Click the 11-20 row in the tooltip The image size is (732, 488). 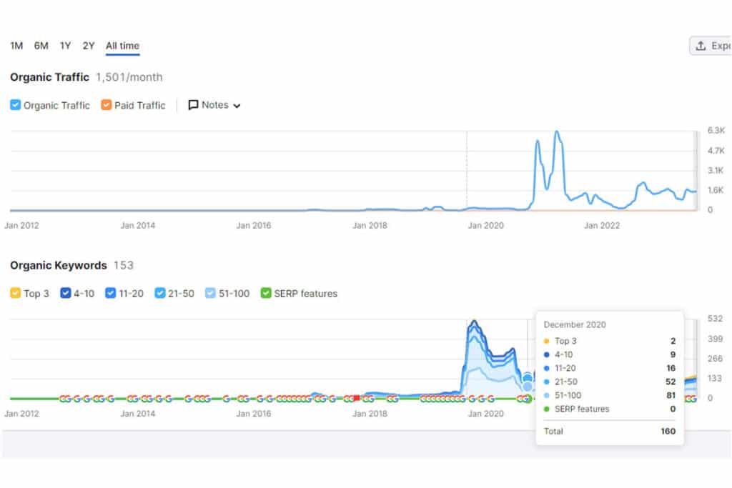(610, 368)
